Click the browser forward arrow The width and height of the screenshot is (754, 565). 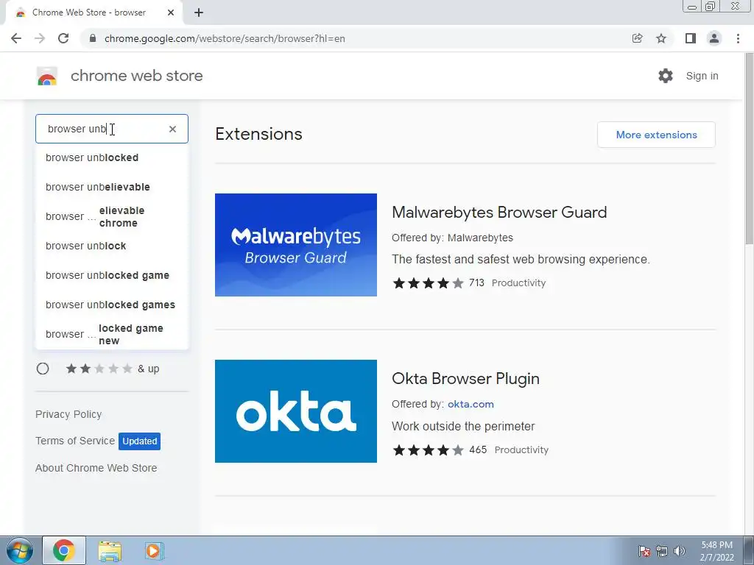40,38
